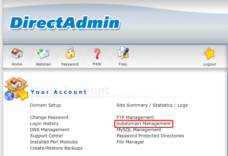This screenshot has height=156, width=228.
Task: View Login History
Action: click(x=44, y=124)
